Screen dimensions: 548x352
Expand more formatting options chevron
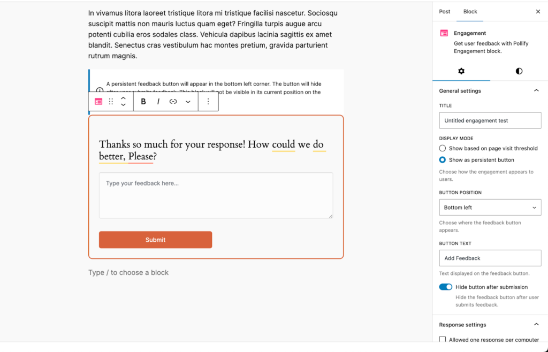[187, 102]
